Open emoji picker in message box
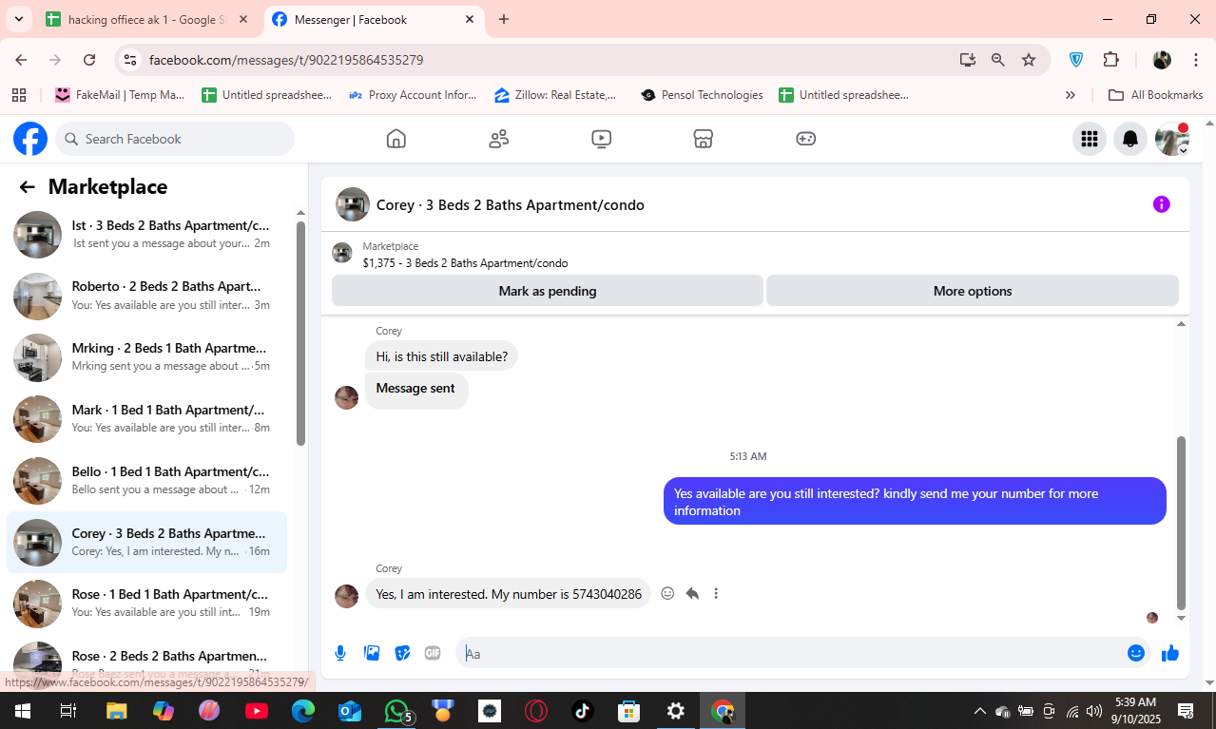Viewport: 1216px width, 729px height. (x=1135, y=653)
